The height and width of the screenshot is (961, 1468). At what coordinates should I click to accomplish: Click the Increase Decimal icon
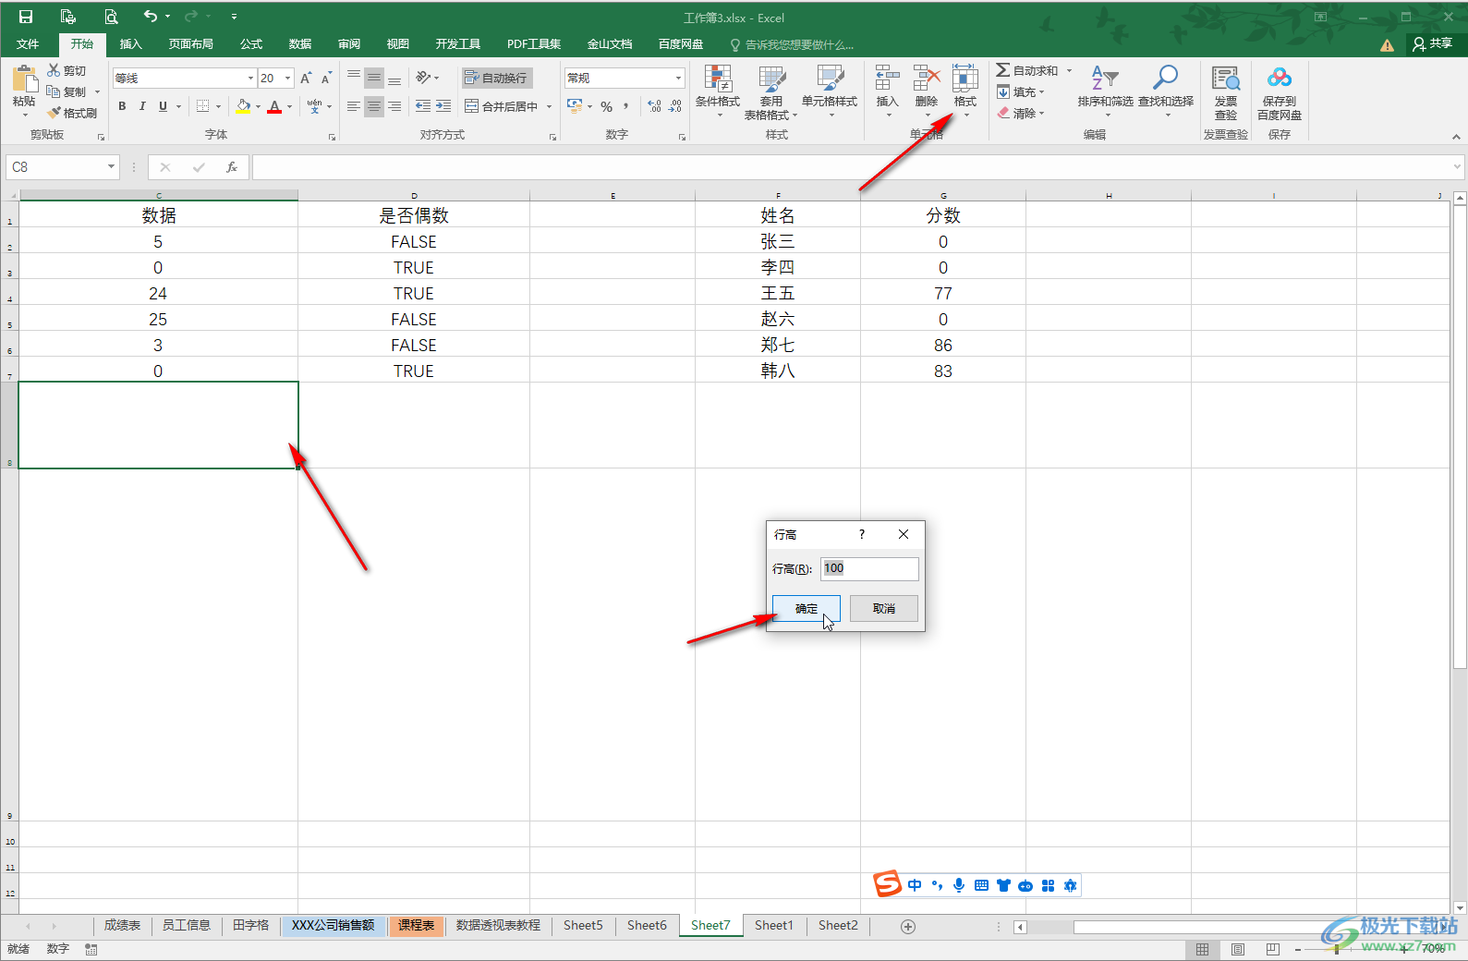coord(654,106)
